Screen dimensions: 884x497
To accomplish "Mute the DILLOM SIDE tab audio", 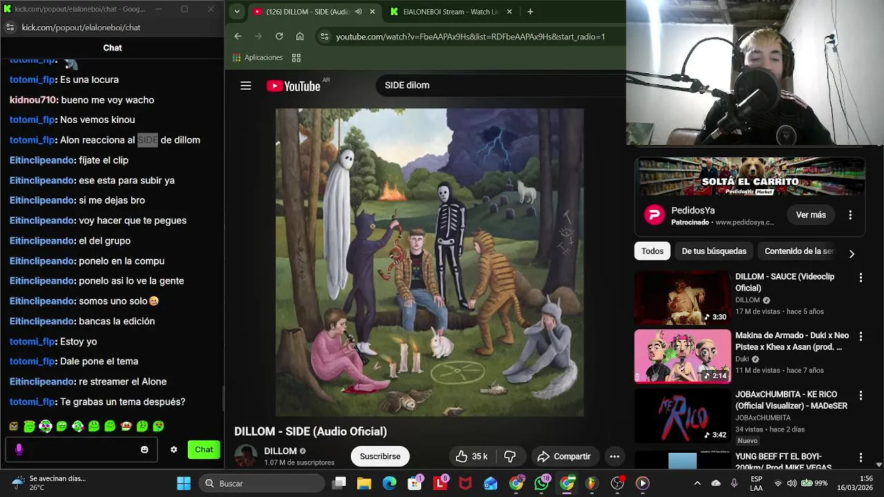I will pyautogui.click(x=358, y=12).
